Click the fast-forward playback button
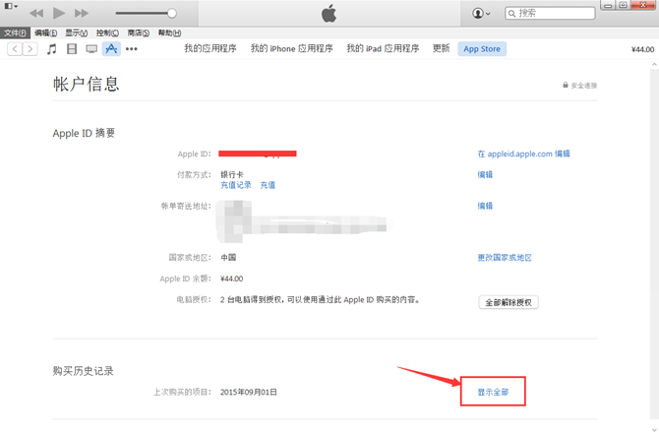The height and width of the screenshot is (435, 659). tap(81, 13)
